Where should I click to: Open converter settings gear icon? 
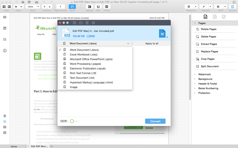point(93,23)
